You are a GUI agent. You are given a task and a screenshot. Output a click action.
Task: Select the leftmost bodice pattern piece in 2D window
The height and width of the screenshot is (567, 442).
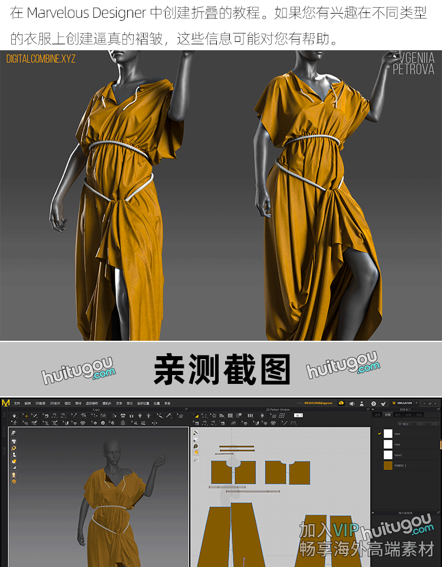pyautogui.click(x=221, y=472)
